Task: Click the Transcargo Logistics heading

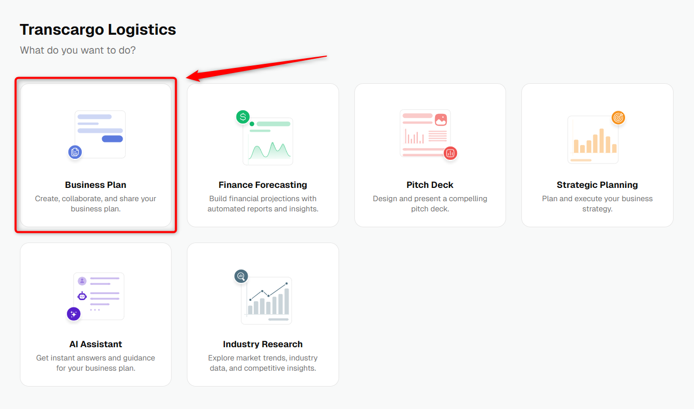Action: pyautogui.click(x=98, y=30)
